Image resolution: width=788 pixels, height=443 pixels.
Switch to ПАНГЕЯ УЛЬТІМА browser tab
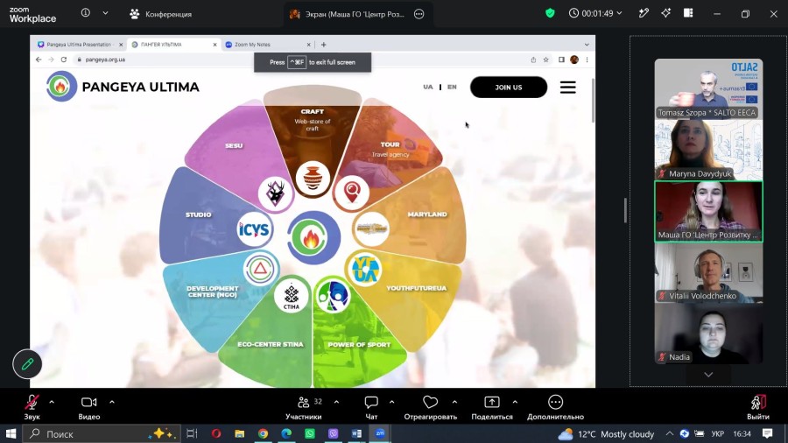click(x=172, y=44)
